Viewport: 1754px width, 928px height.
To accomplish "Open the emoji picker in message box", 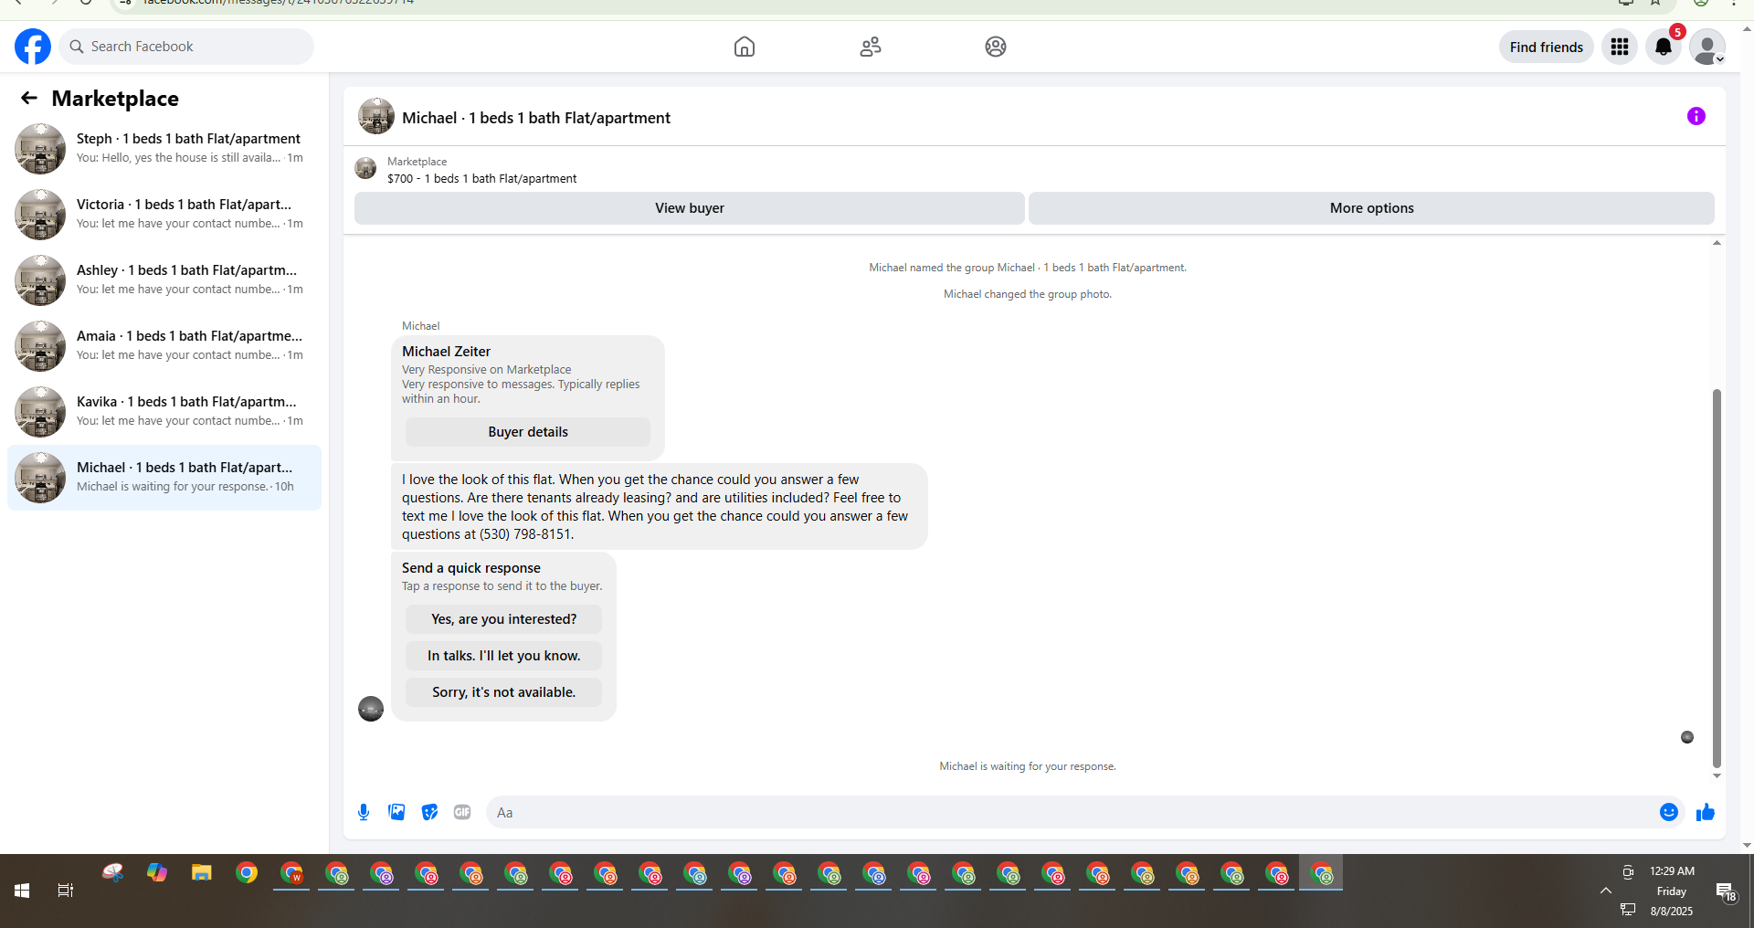I will coord(1669,812).
